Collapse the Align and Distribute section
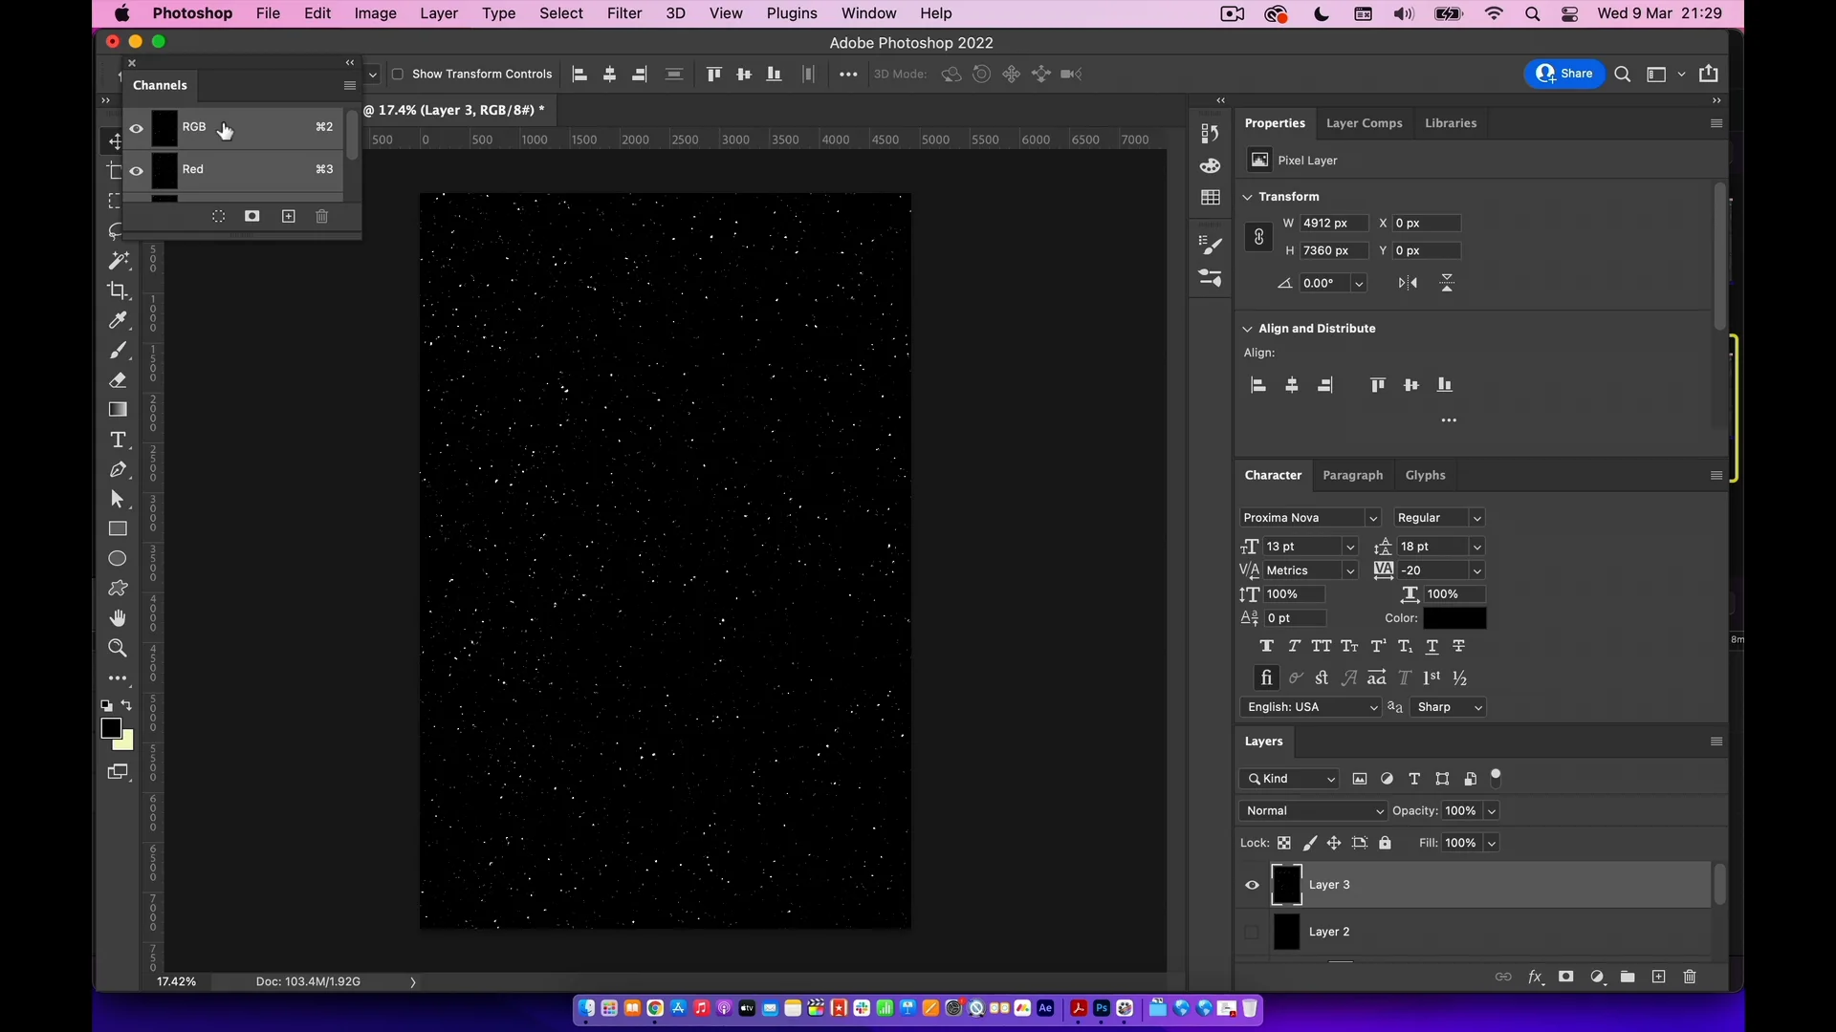This screenshot has width=1836, height=1032. pos(1247,329)
